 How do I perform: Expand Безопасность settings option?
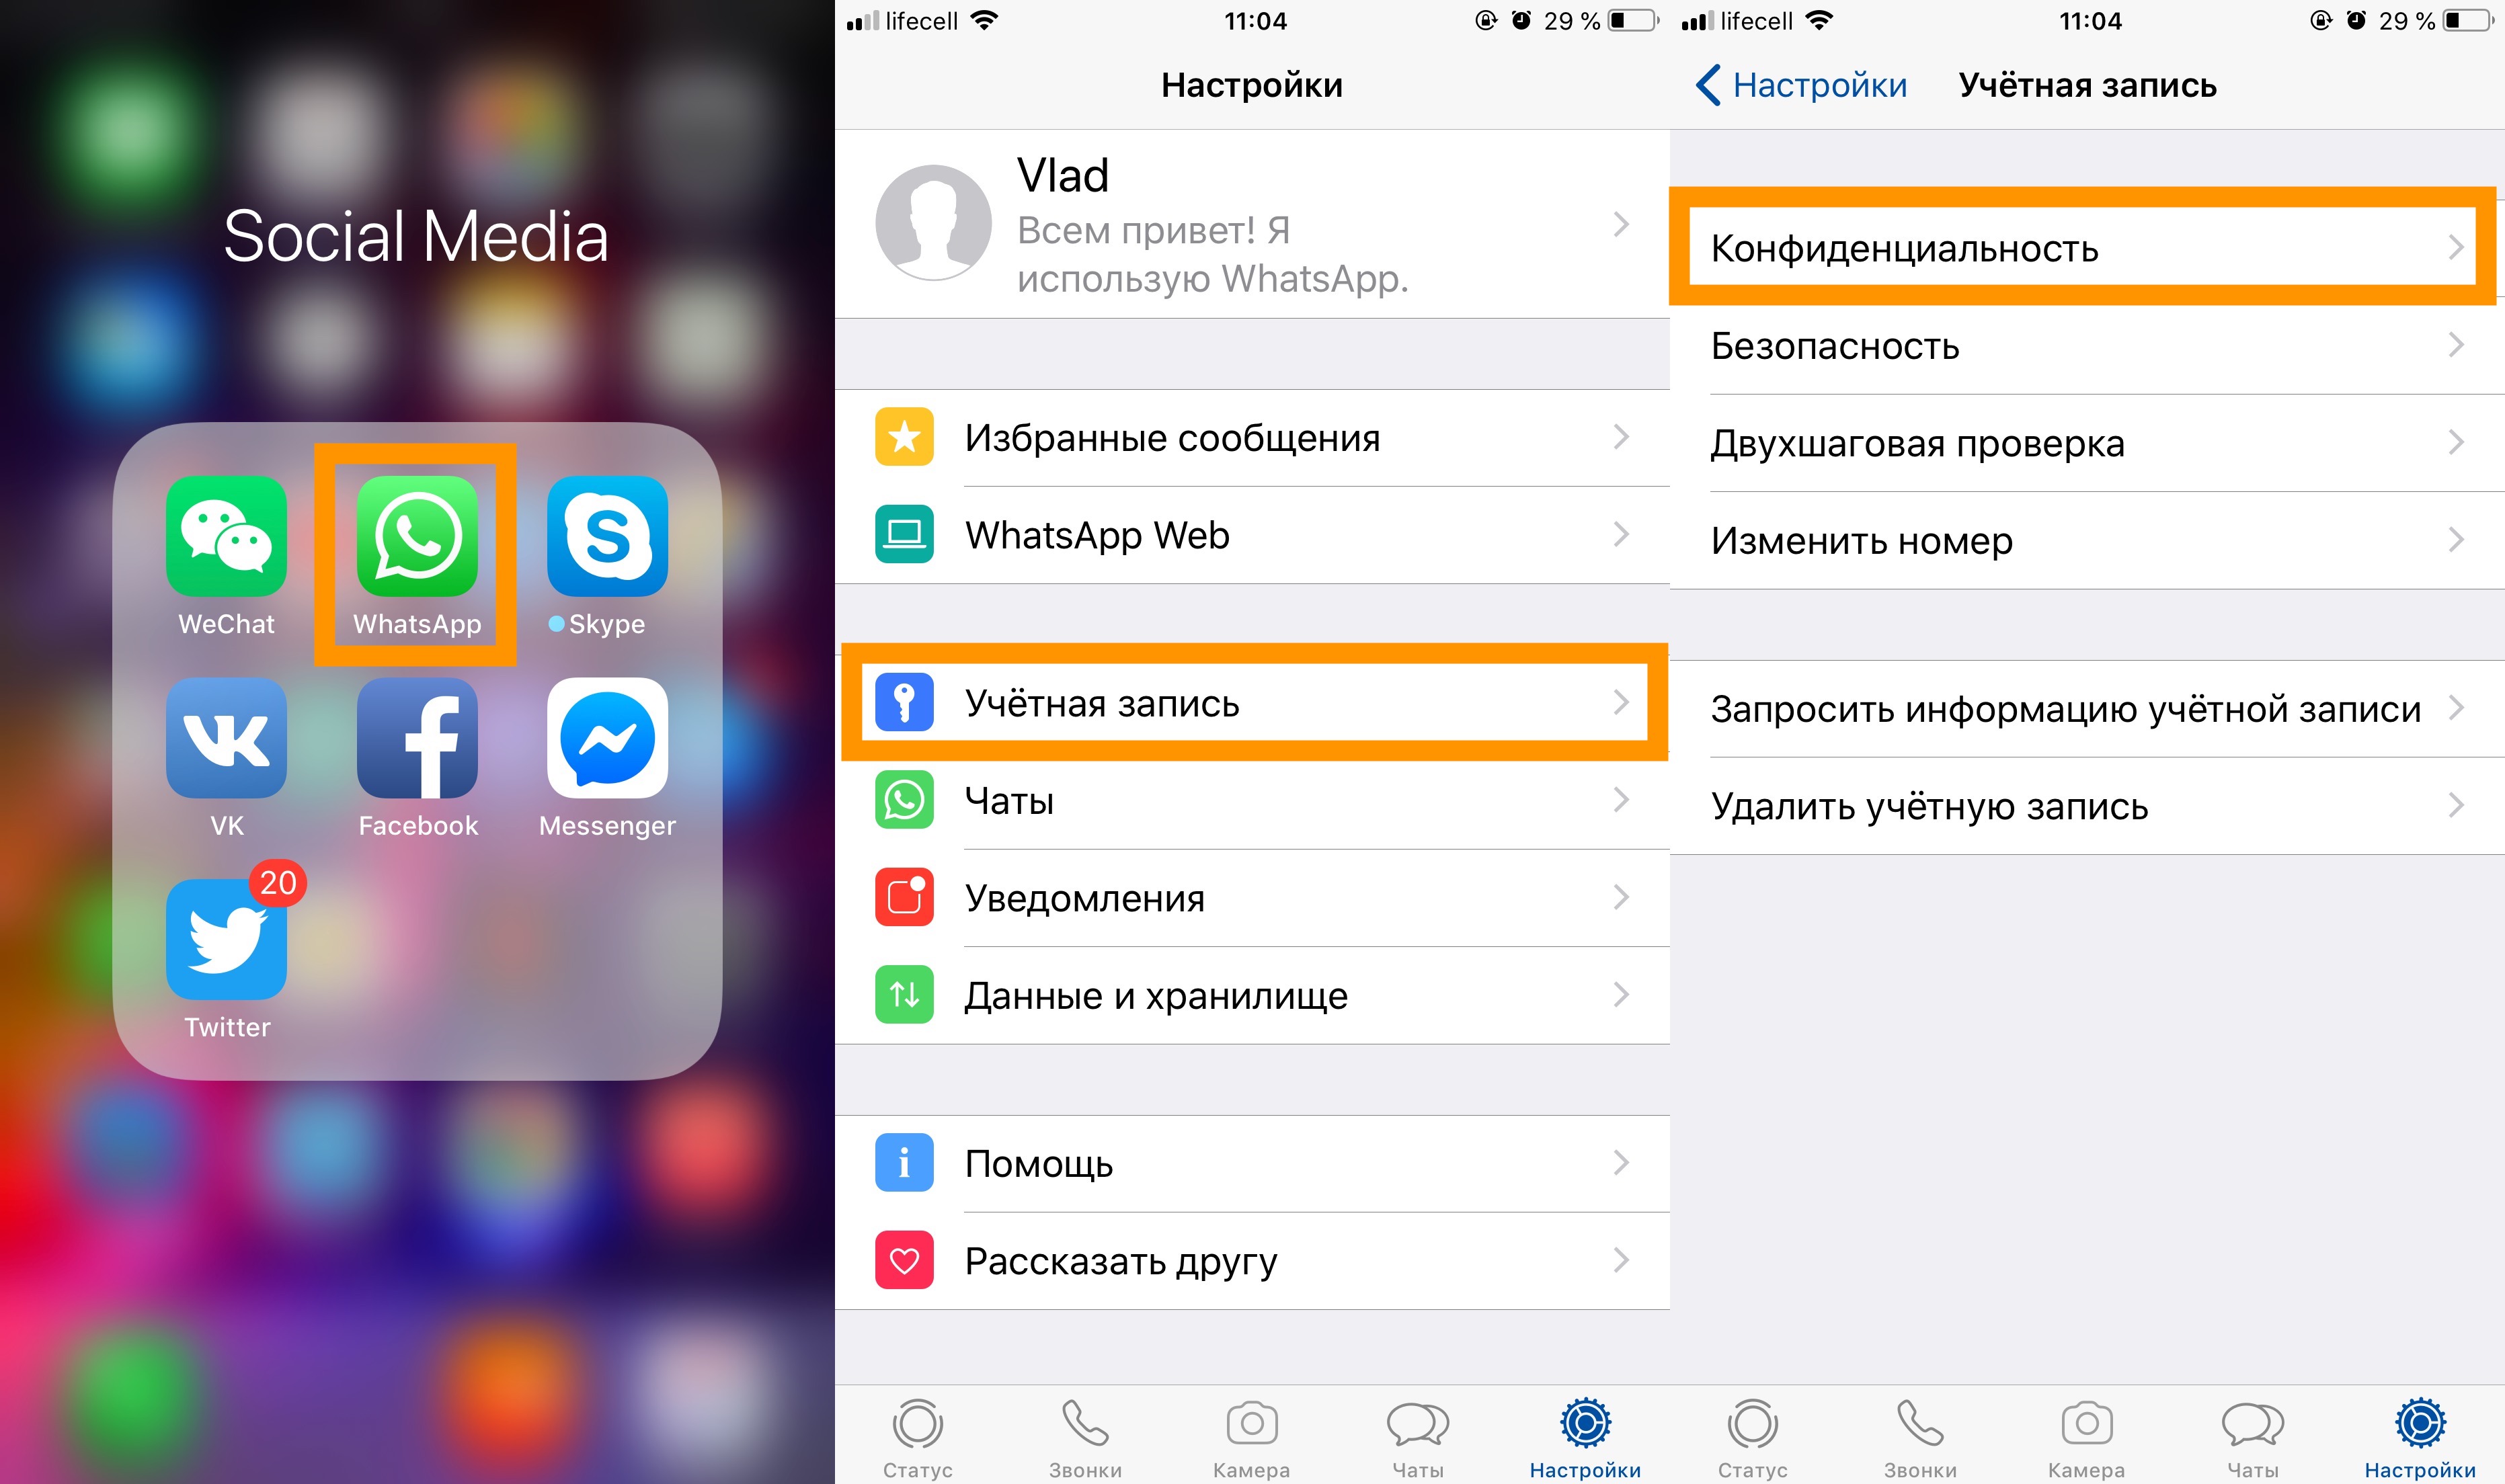[x=2086, y=346]
